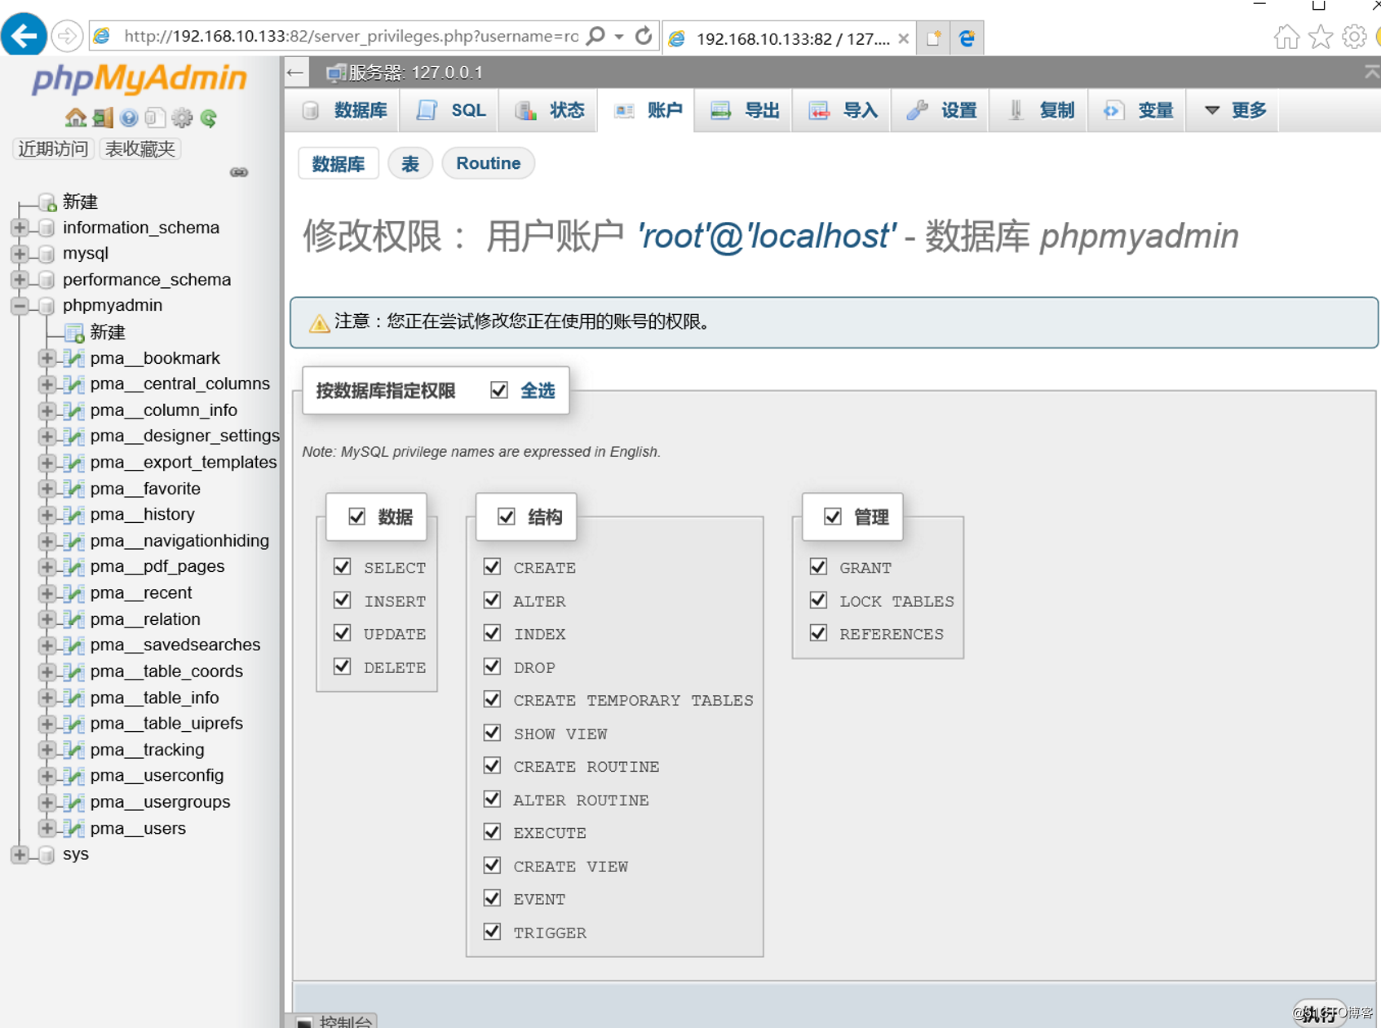
Task: Collapse the phpmyadmin database node
Action: [20, 306]
